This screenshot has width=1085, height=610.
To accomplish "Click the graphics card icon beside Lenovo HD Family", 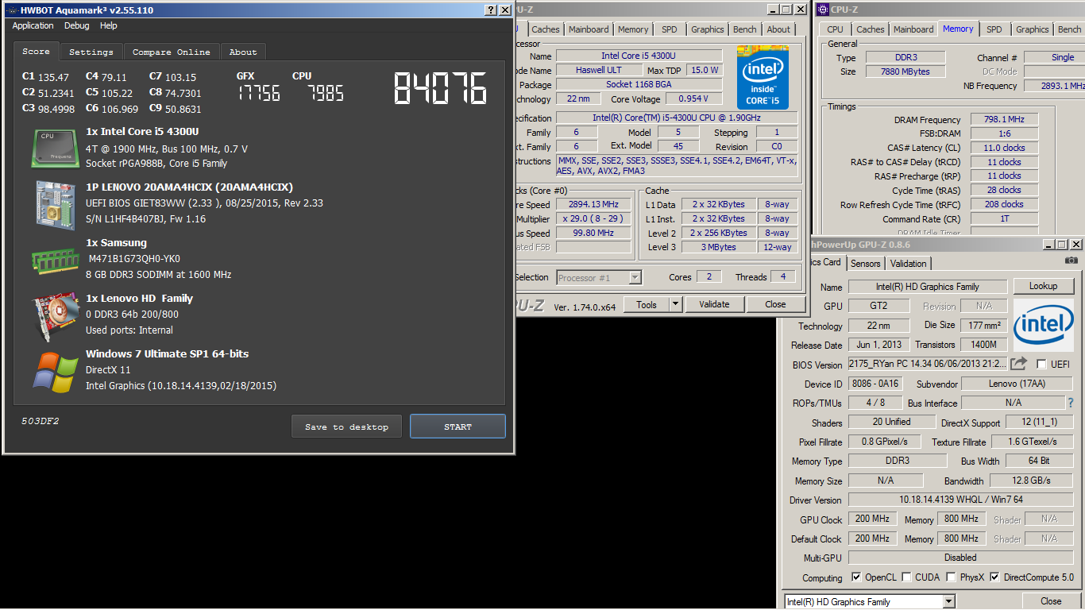I will click(x=56, y=315).
